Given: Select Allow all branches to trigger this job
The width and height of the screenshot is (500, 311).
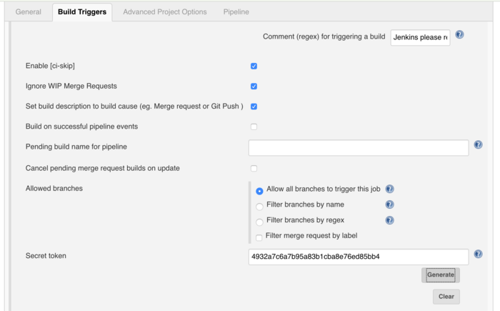Looking at the screenshot, I should [259, 191].
